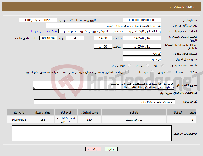The width and height of the screenshot is (203, 156).
Task: Click the پنل خورشیدی table cell
Action: click(134, 120)
